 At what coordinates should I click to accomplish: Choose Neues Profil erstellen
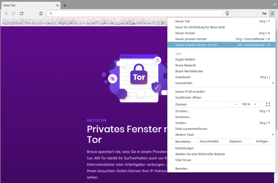click(x=222, y=92)
